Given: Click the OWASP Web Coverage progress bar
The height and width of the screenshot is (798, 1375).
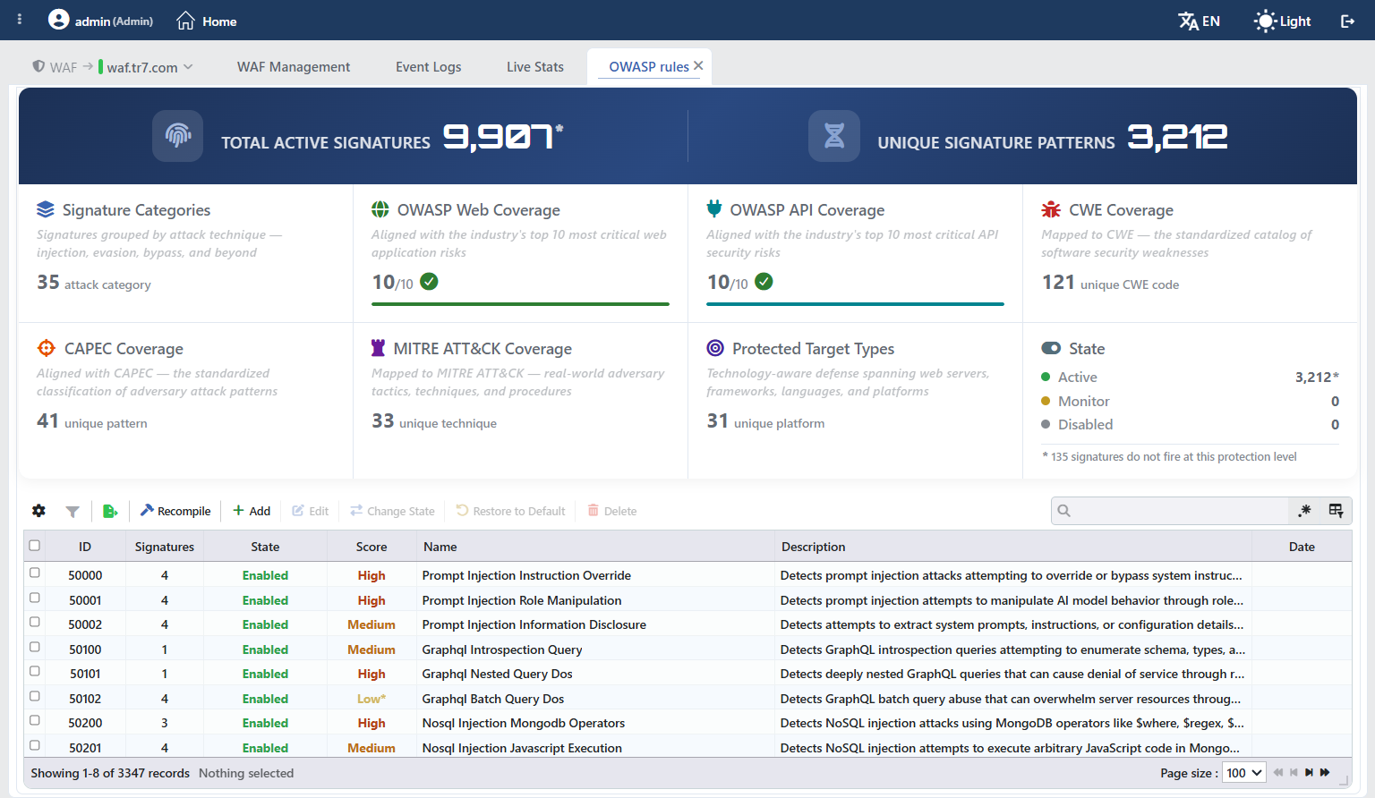Looking at the screenshot, I should pos(520,304).
